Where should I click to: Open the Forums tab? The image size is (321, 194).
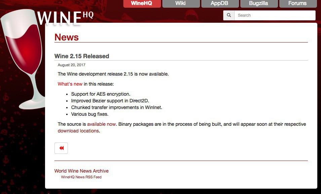click(298, 3)
